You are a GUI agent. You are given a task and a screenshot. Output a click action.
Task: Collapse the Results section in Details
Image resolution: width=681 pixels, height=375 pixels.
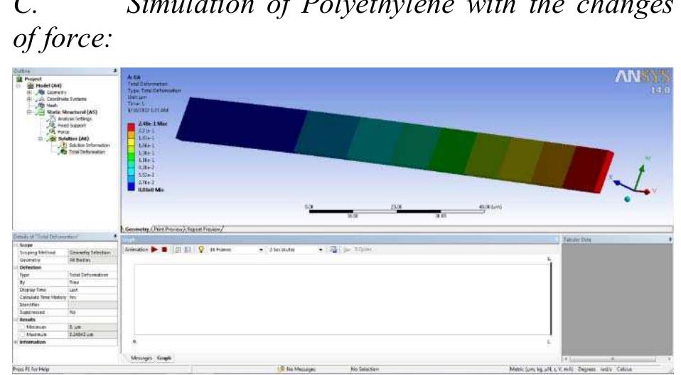click(x=16, y=320)
